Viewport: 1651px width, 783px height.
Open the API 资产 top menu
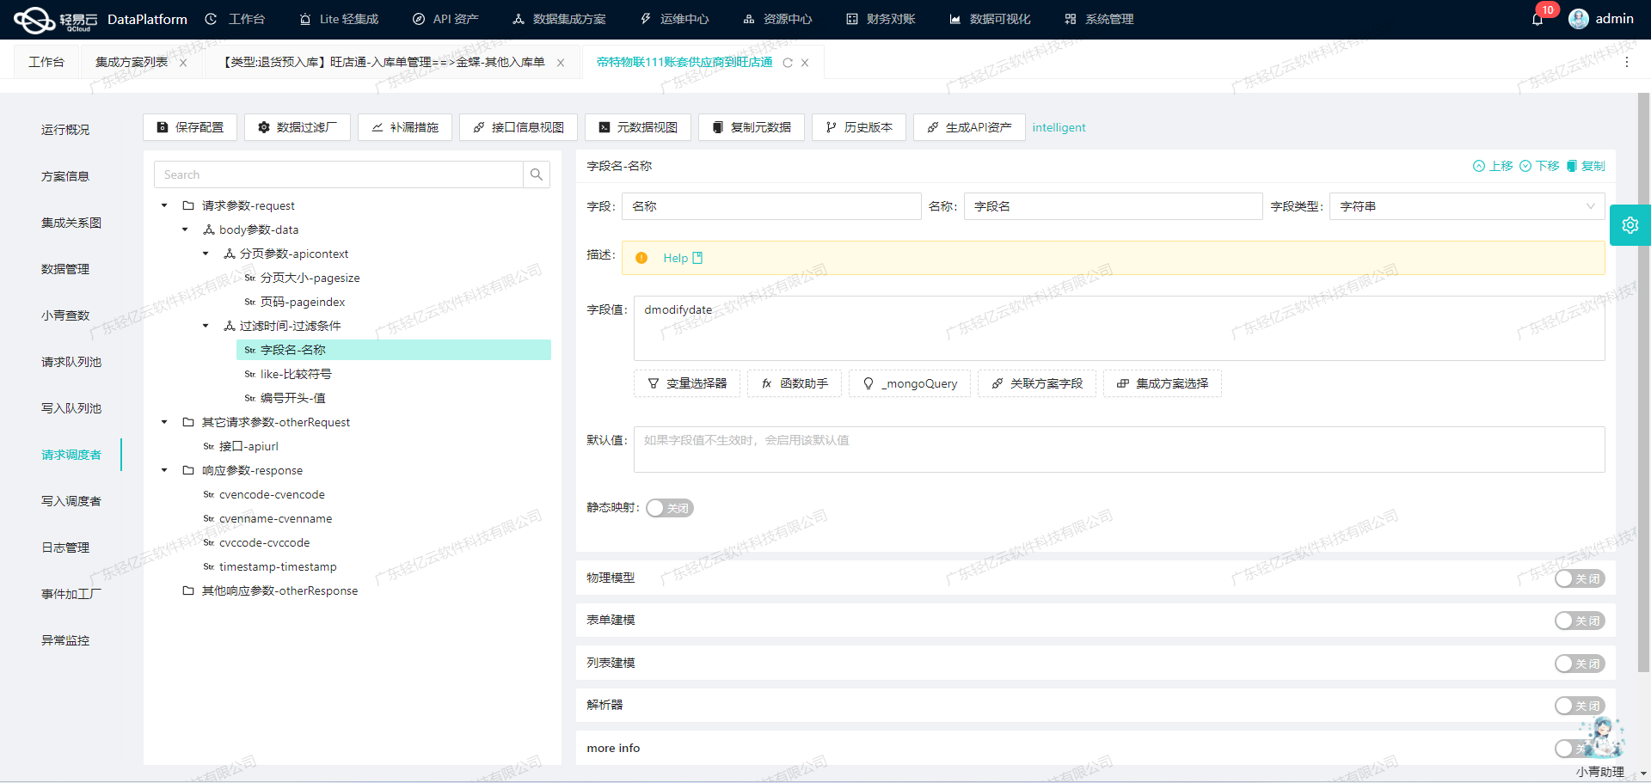pos(445,19)
